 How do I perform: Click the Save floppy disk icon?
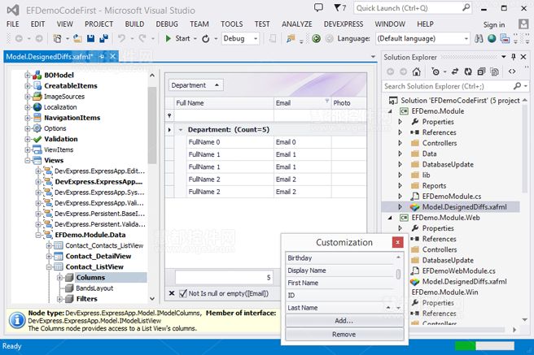point(90,39)
